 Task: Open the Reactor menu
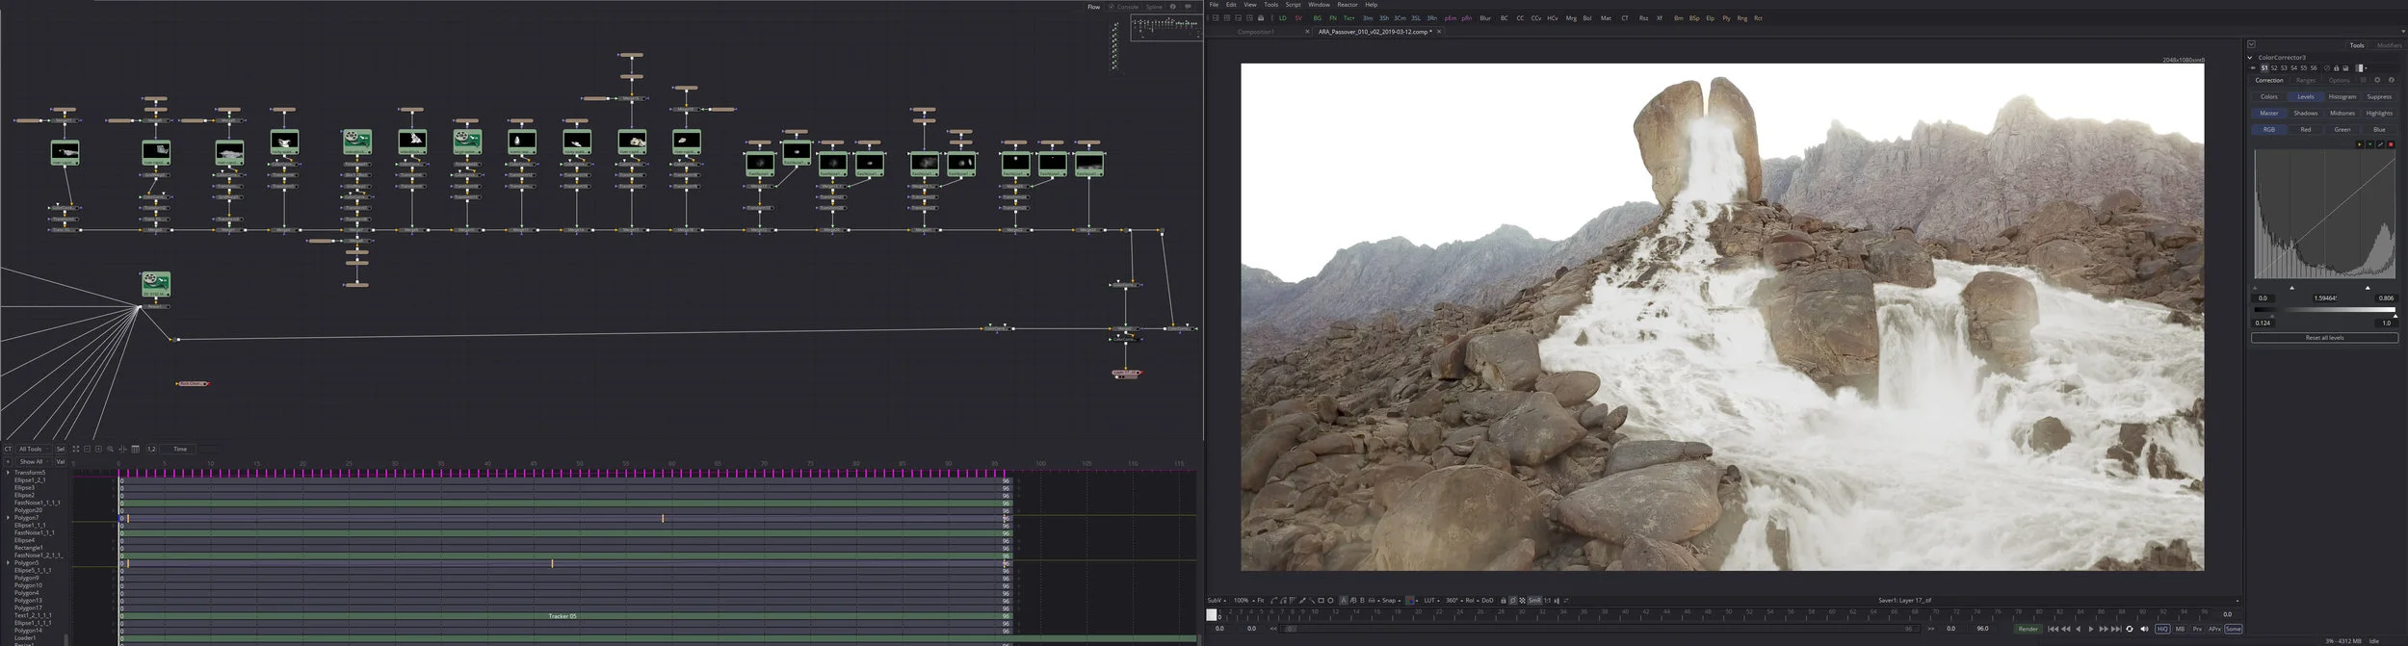1347,5
